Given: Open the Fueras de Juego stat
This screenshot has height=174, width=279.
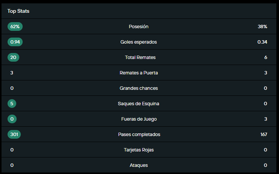Looking at the screenshot, I should tap(139, 119).
